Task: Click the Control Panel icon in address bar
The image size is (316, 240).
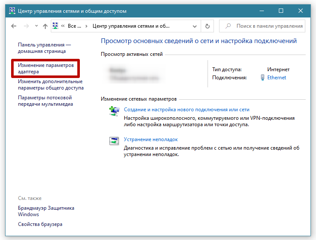Action: tap(56, 26)
